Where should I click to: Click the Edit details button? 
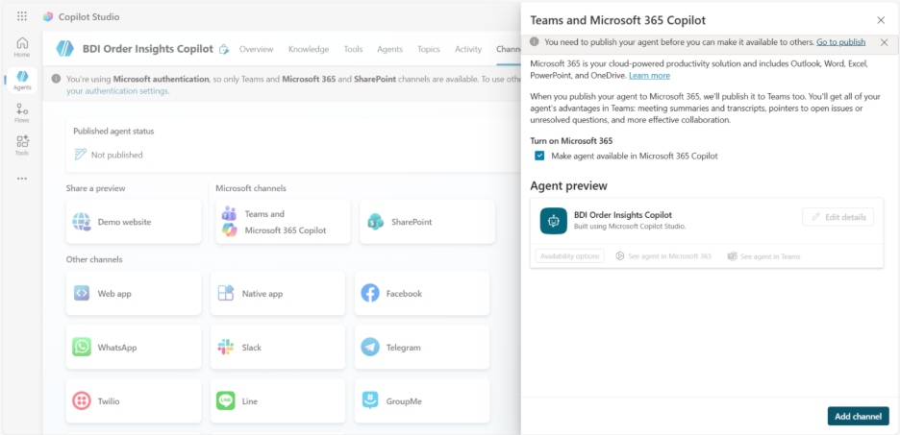click(x=838, y=217)
